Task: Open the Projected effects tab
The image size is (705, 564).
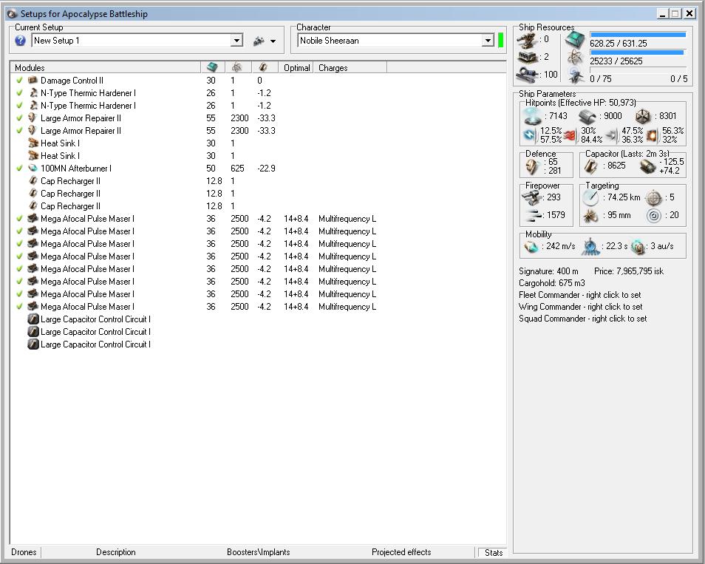Action: [401, 552]
